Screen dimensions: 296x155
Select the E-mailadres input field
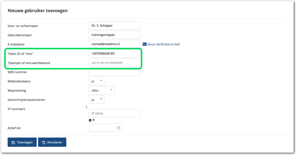(114, 44)
